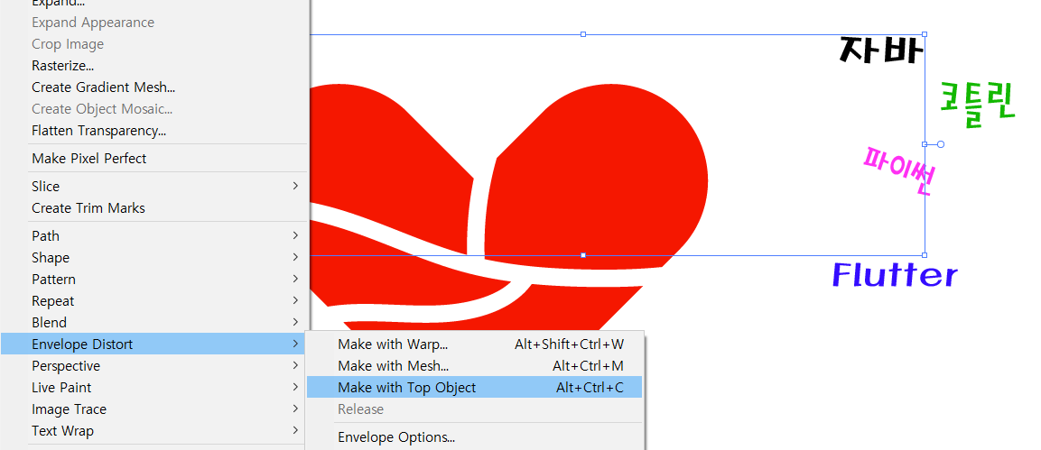Expand the Pattern submenu arrow

(x=295, y=279)
